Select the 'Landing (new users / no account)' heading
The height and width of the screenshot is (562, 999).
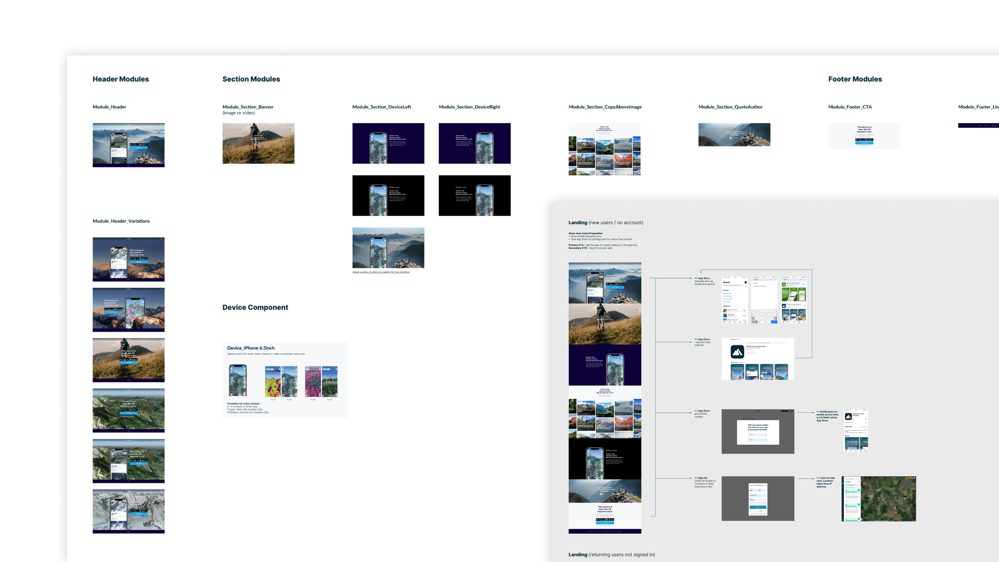[x=606, y=223]
